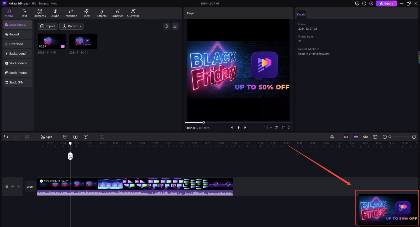
Task: Switch to the Stock Videos section
Action: [x=18, y=63]
